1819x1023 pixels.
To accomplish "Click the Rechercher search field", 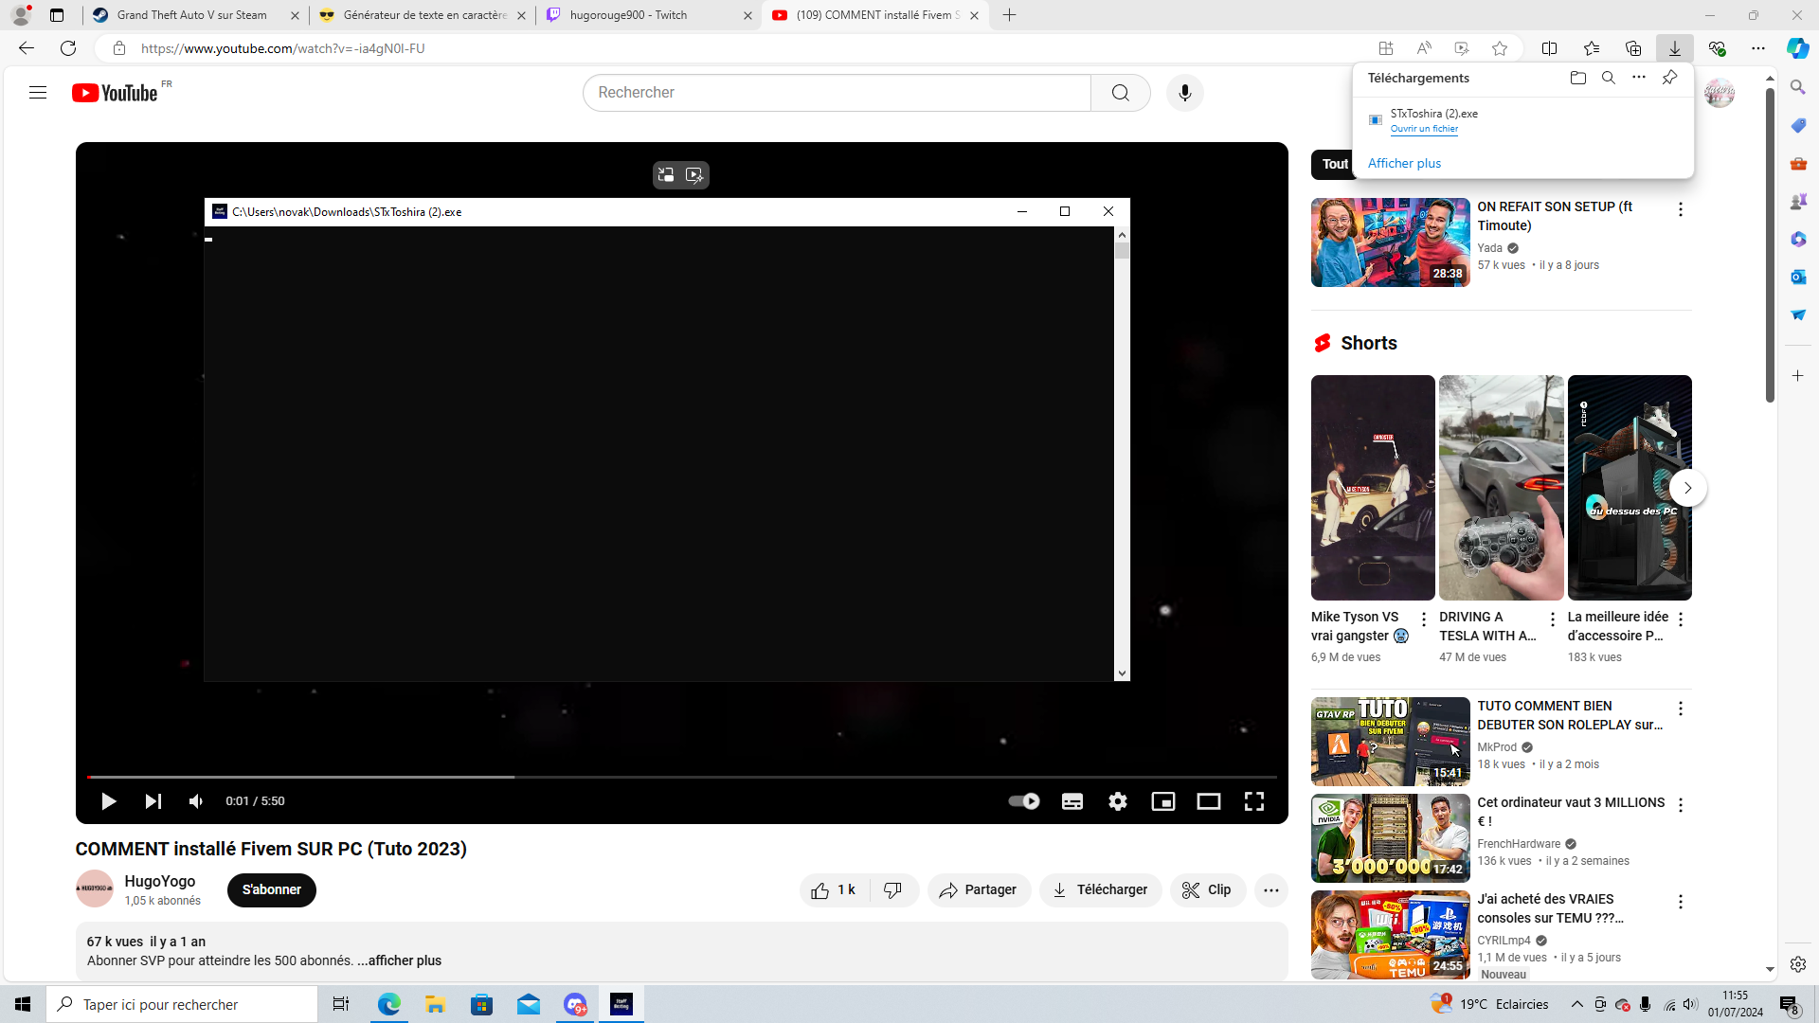I will 837,93.
